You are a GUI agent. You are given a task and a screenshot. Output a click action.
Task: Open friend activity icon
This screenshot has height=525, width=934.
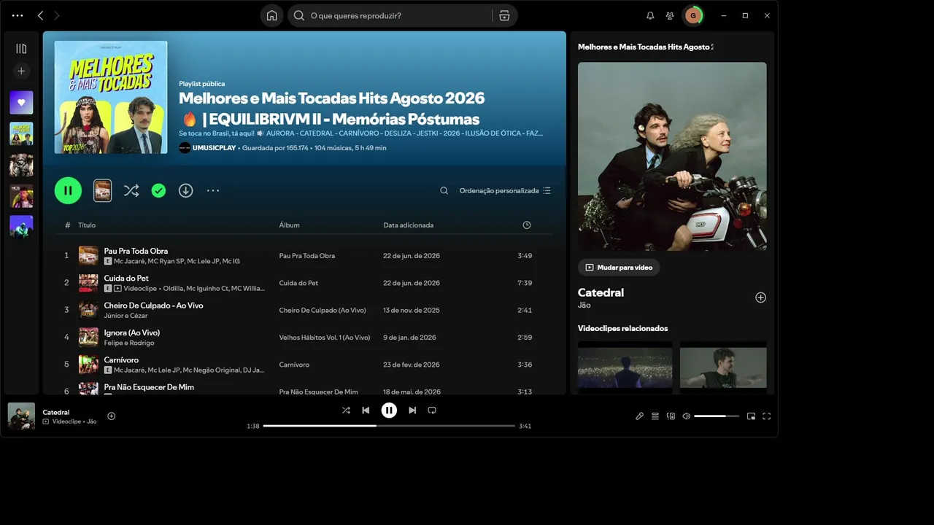(670, 15)
